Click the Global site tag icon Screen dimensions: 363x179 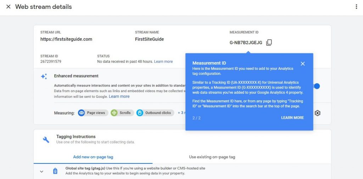point(55,171)
